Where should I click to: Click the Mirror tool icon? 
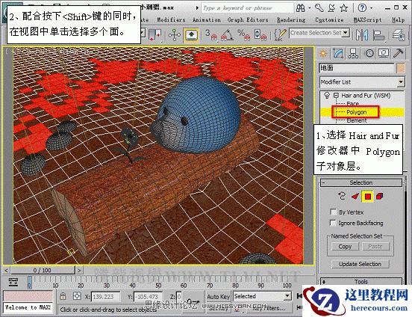click(x=362, y=35)
